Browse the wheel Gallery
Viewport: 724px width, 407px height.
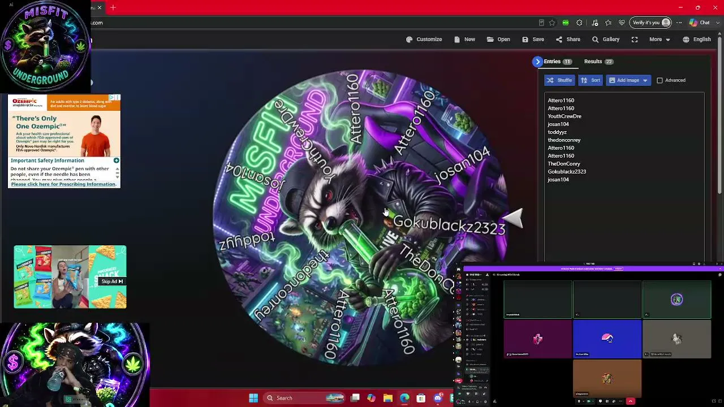(x=605, y=40)
